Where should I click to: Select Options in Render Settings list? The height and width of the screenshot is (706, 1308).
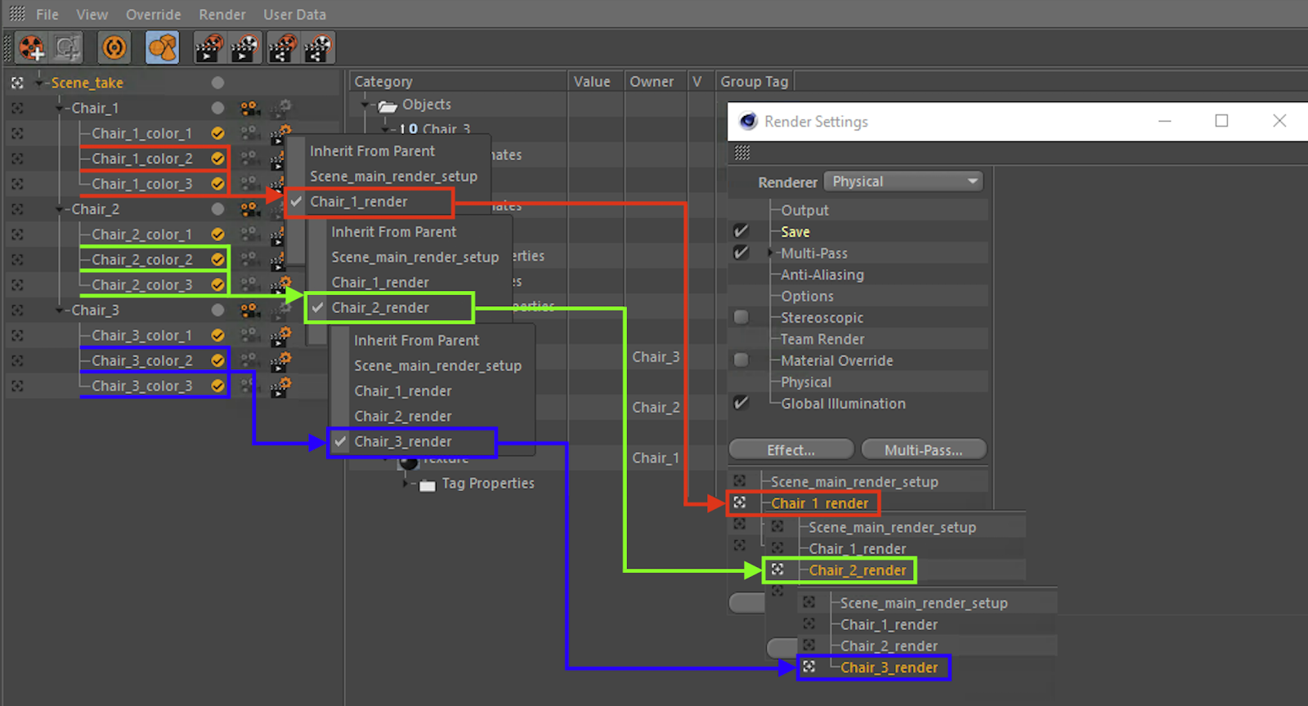(x=808, y=297)
